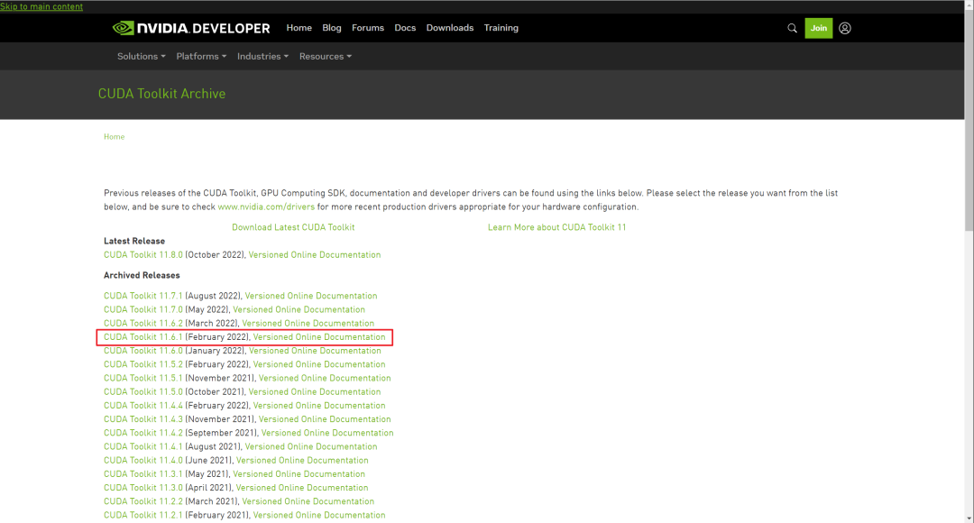Select CUDA Toolkit 11.6.0 link
This screenshot has width=974, height=523.
143,351
